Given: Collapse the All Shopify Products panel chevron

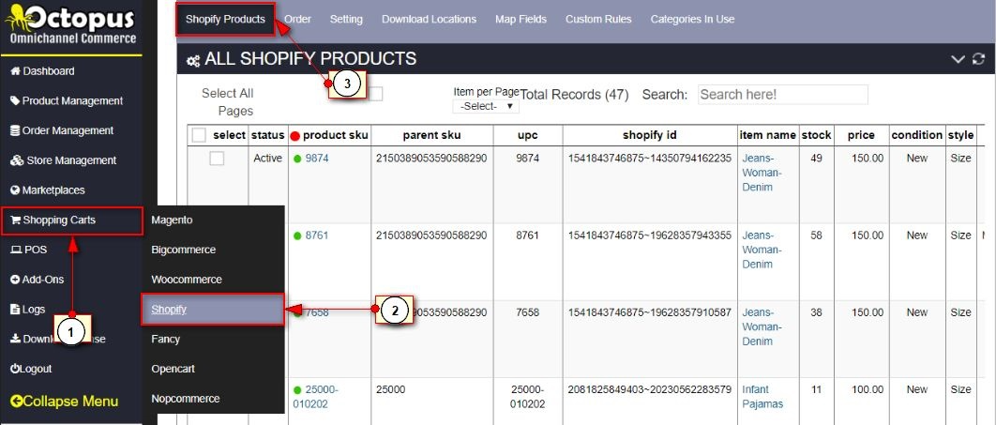Looking at the screenshot, I should point(958,59).
